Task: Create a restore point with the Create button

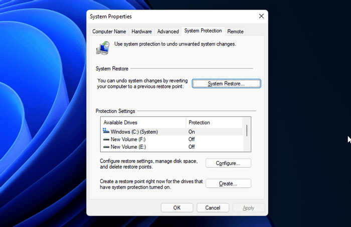Action: 228,183
